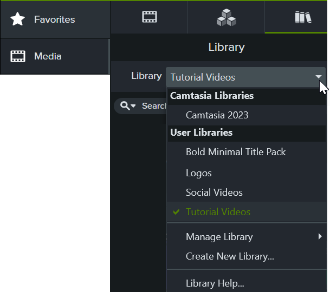Open the Assets cubes tab

(226, 18)
